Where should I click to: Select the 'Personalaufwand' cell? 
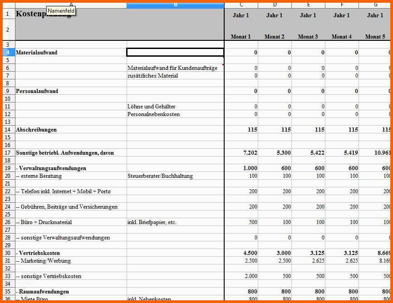[x=71, y=91]
